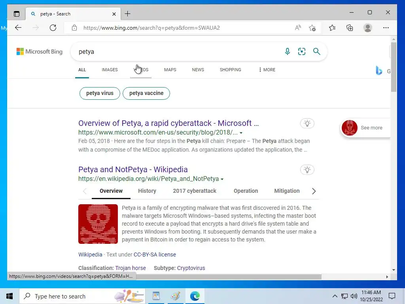Select the History section tab
The height and width of the screenshot is (304, 405).
point(147,191)
